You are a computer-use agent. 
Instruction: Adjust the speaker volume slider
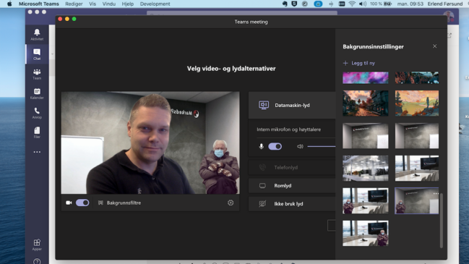(x=322, y=146)
